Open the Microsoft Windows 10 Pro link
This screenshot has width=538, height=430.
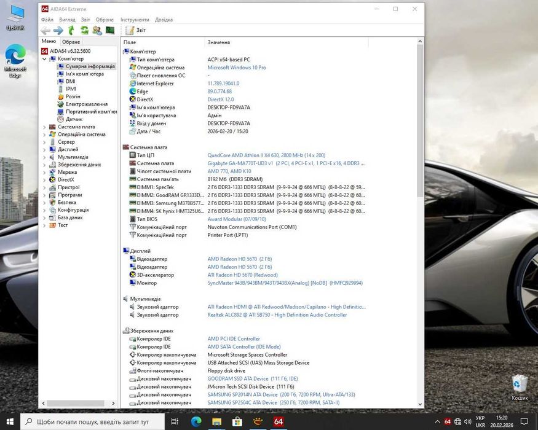pos(237,68)
